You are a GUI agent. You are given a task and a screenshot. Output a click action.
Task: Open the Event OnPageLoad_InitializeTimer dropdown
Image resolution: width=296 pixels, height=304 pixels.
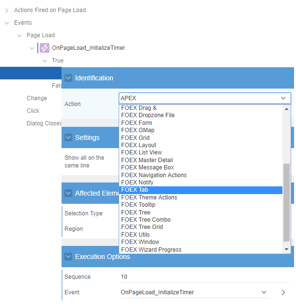(x=195, y=292)
